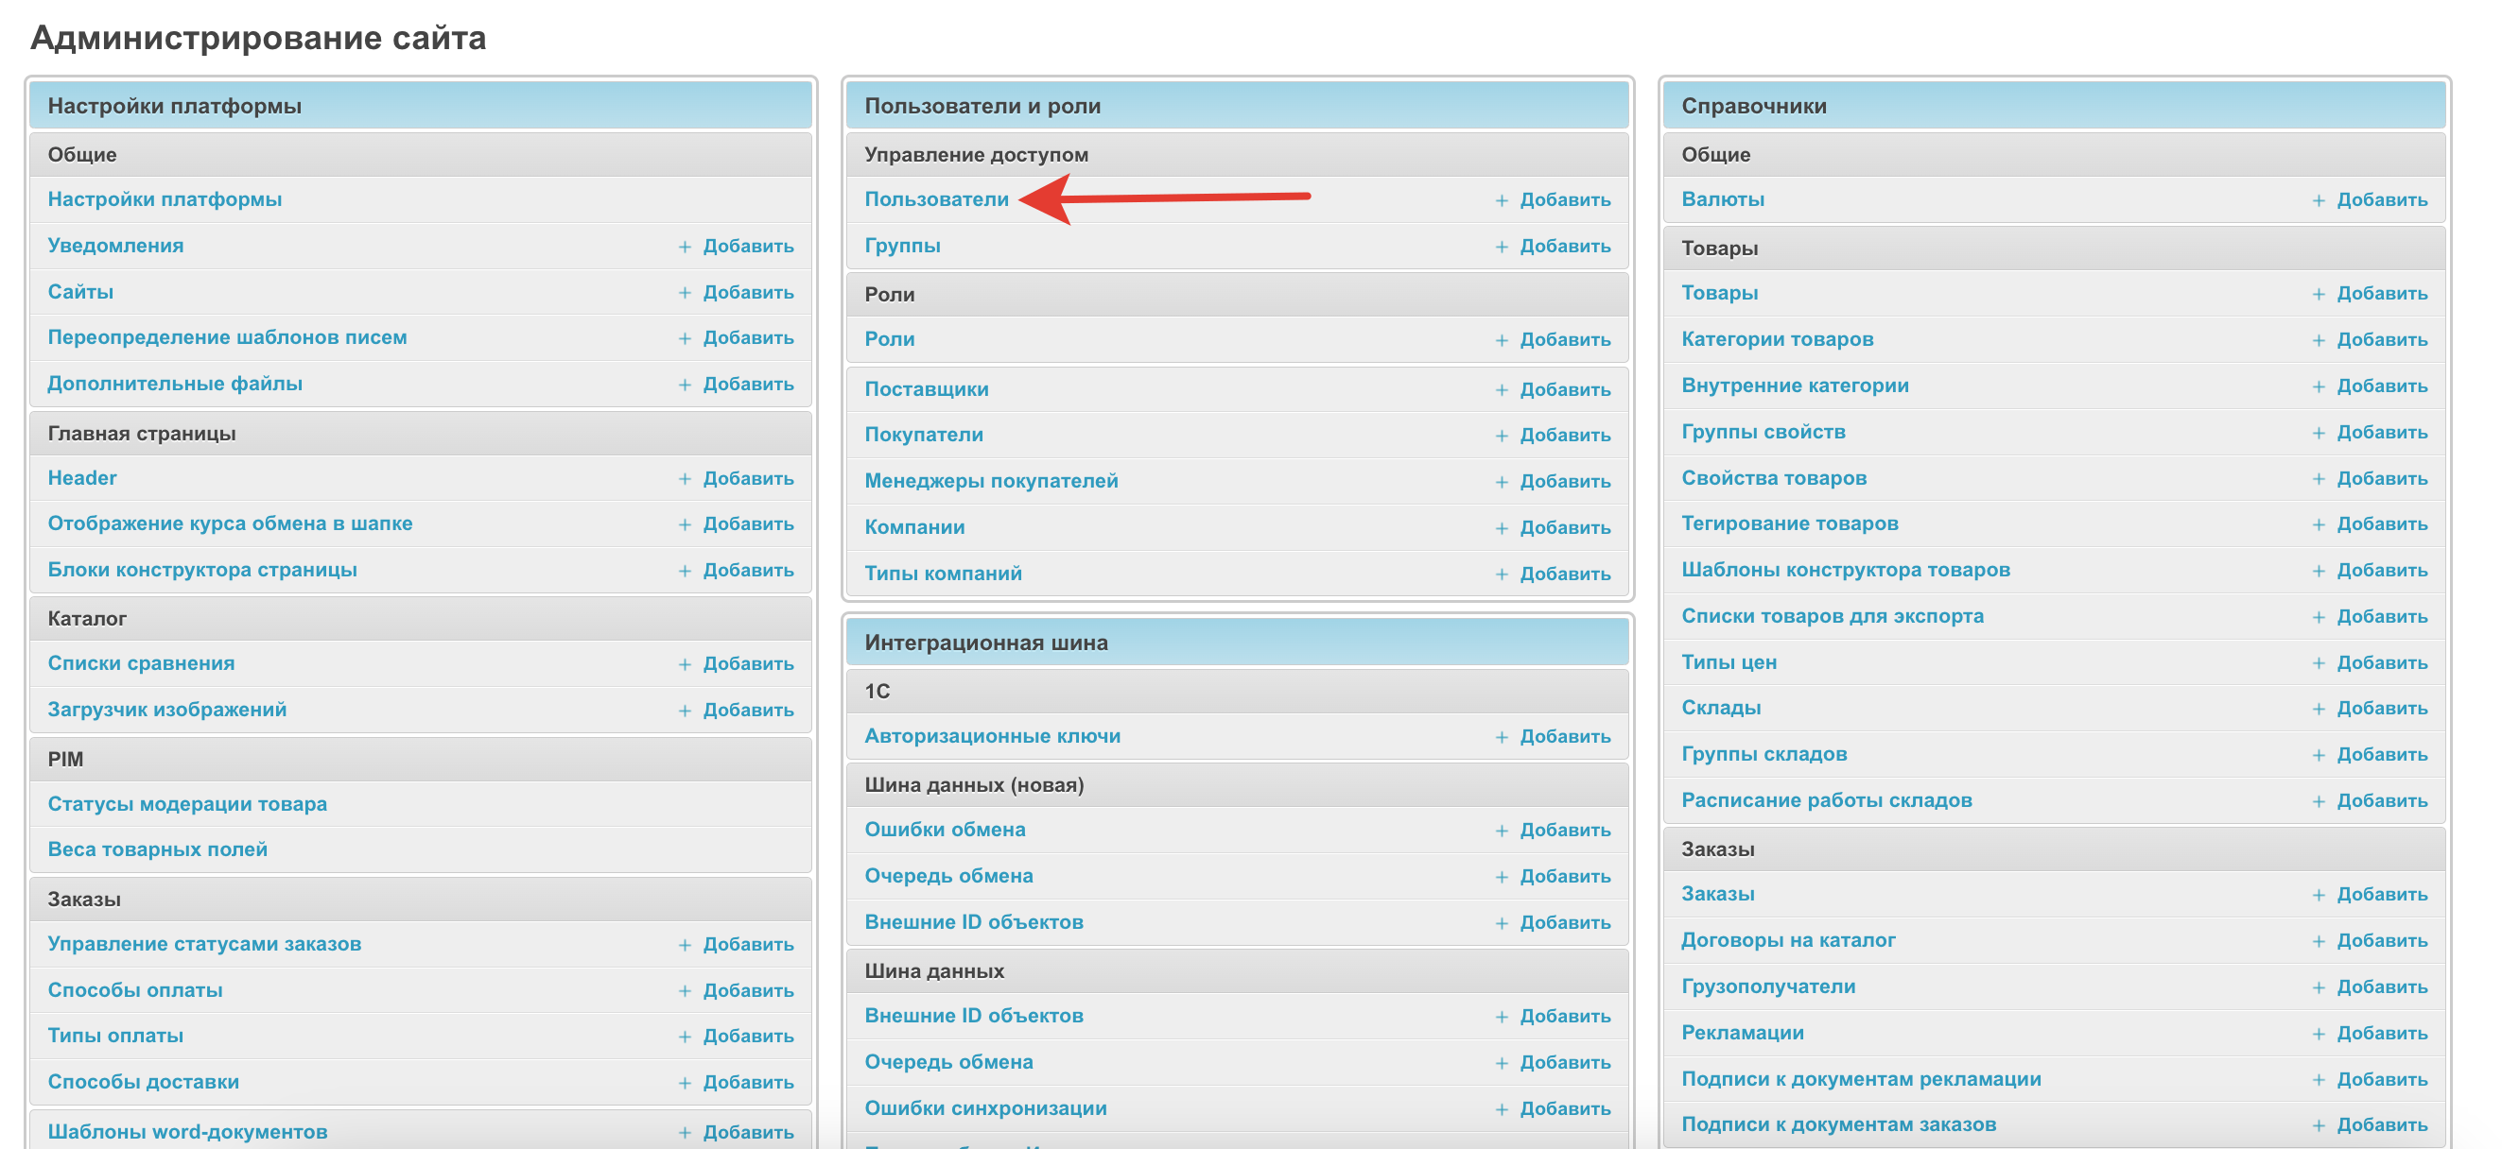Open Категории товаров directory

[x=1777, y=338]
